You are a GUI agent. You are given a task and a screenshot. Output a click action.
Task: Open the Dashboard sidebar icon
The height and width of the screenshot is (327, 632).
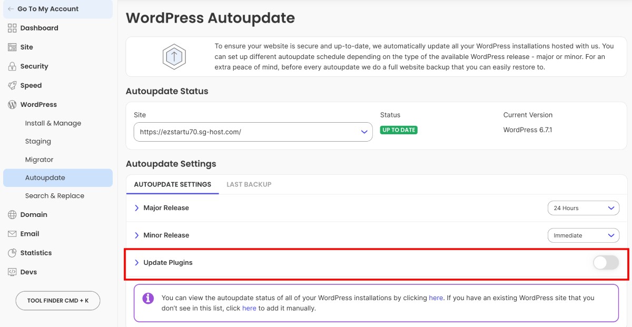click(x=12, y=28)
